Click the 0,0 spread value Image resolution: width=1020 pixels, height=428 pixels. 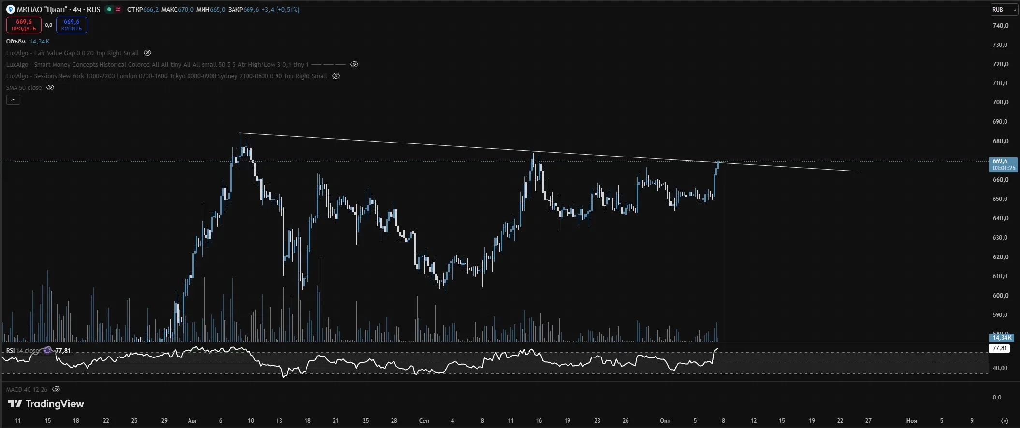[x=49, y=25]
